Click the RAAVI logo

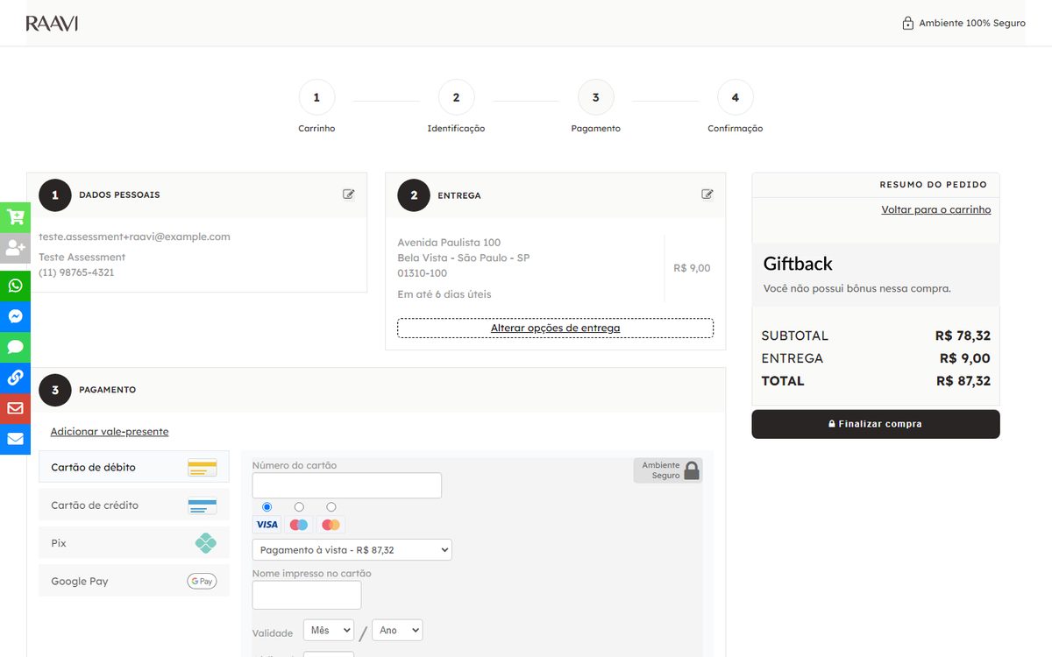[52, 24]
